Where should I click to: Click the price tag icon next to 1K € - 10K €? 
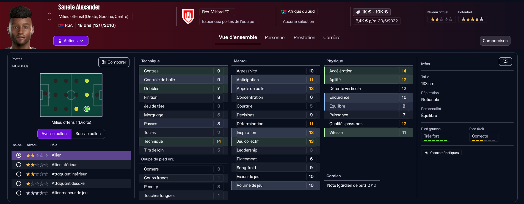358,12
